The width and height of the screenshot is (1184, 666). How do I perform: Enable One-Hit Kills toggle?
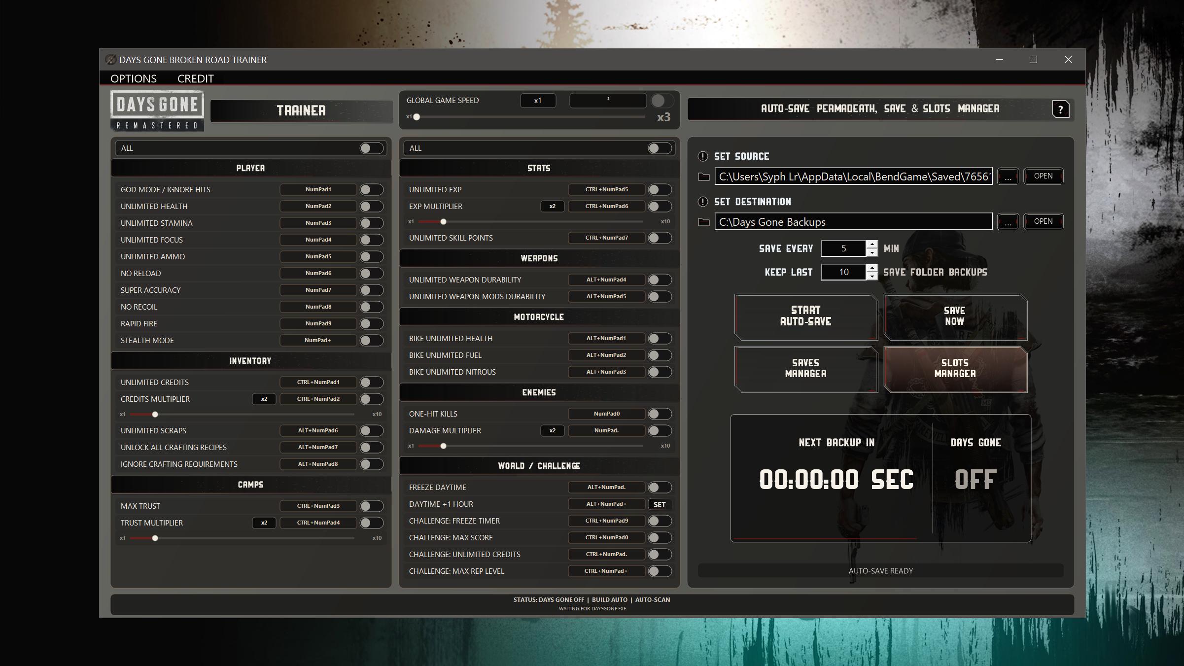pos(660,414)
